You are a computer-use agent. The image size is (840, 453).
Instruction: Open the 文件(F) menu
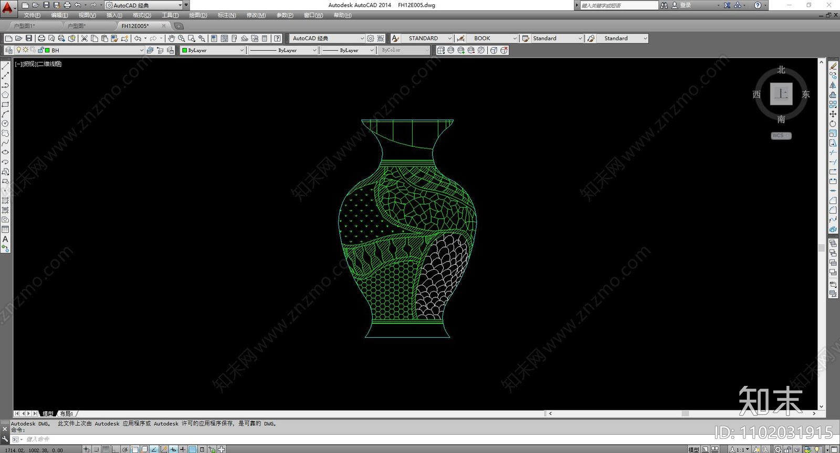pos(32,15)
